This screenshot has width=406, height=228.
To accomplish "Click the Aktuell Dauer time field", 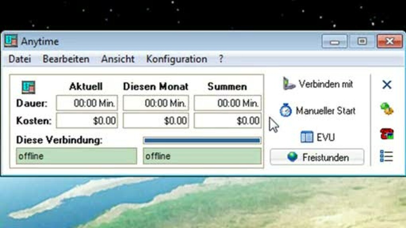I will pyautogui.click(x=87, y=103).
